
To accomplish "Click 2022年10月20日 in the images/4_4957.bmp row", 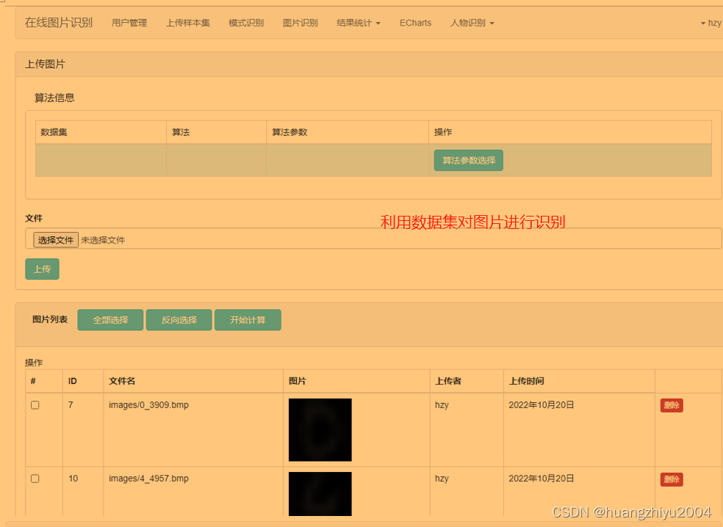I will (x=541, y=479).
